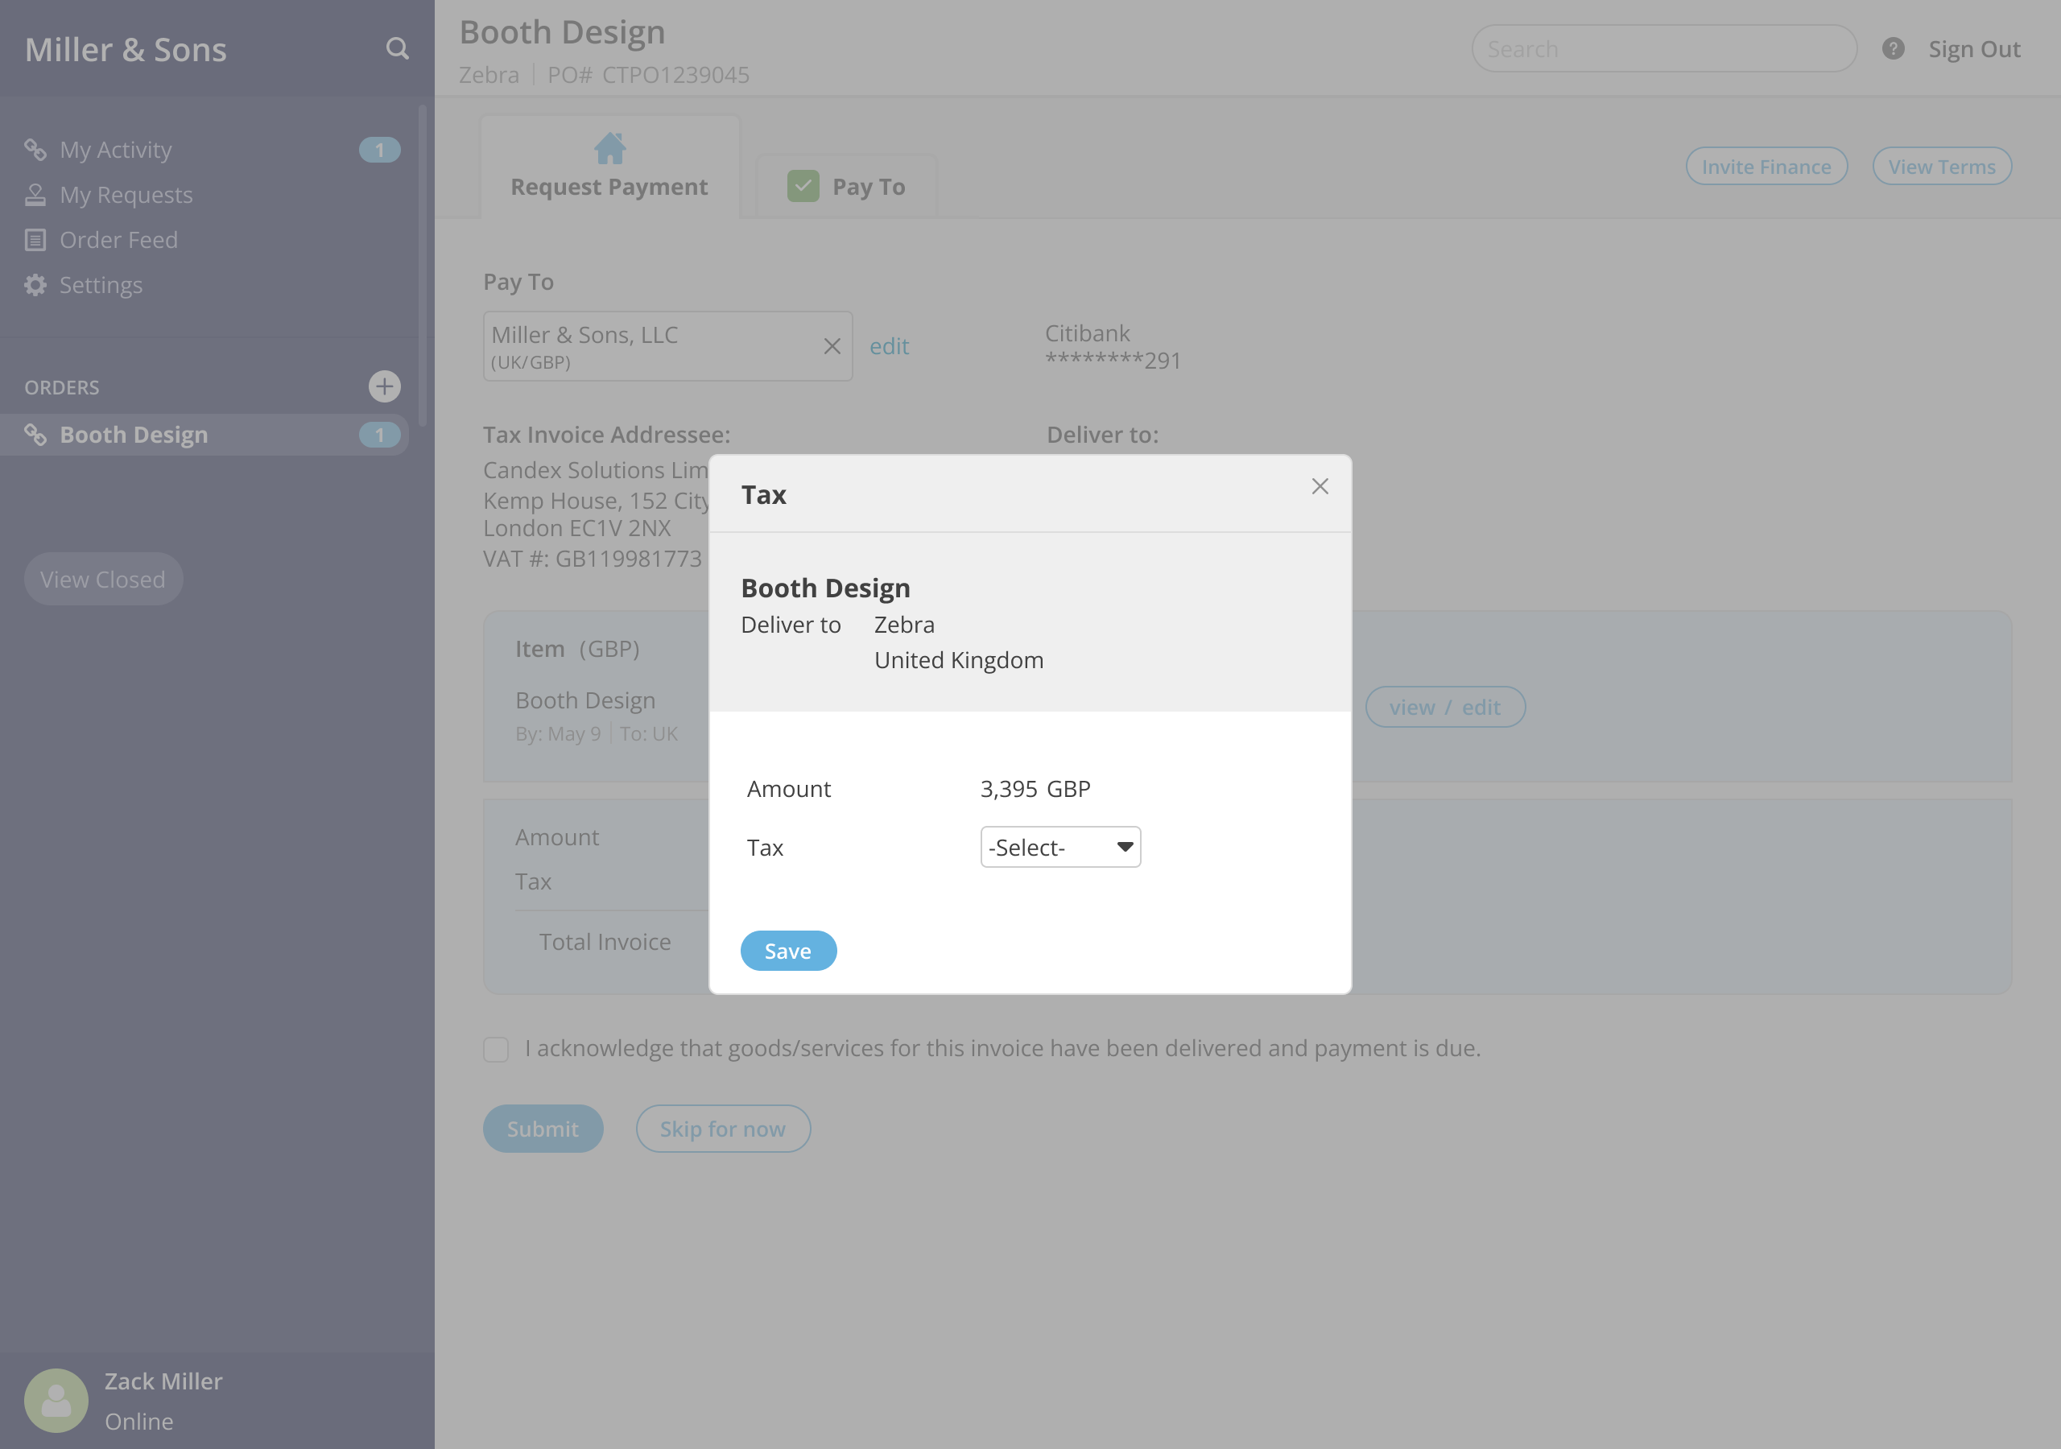Open the Tax -Select- dropdown
This screenshot has width=2061, height=1449.
1059,847
